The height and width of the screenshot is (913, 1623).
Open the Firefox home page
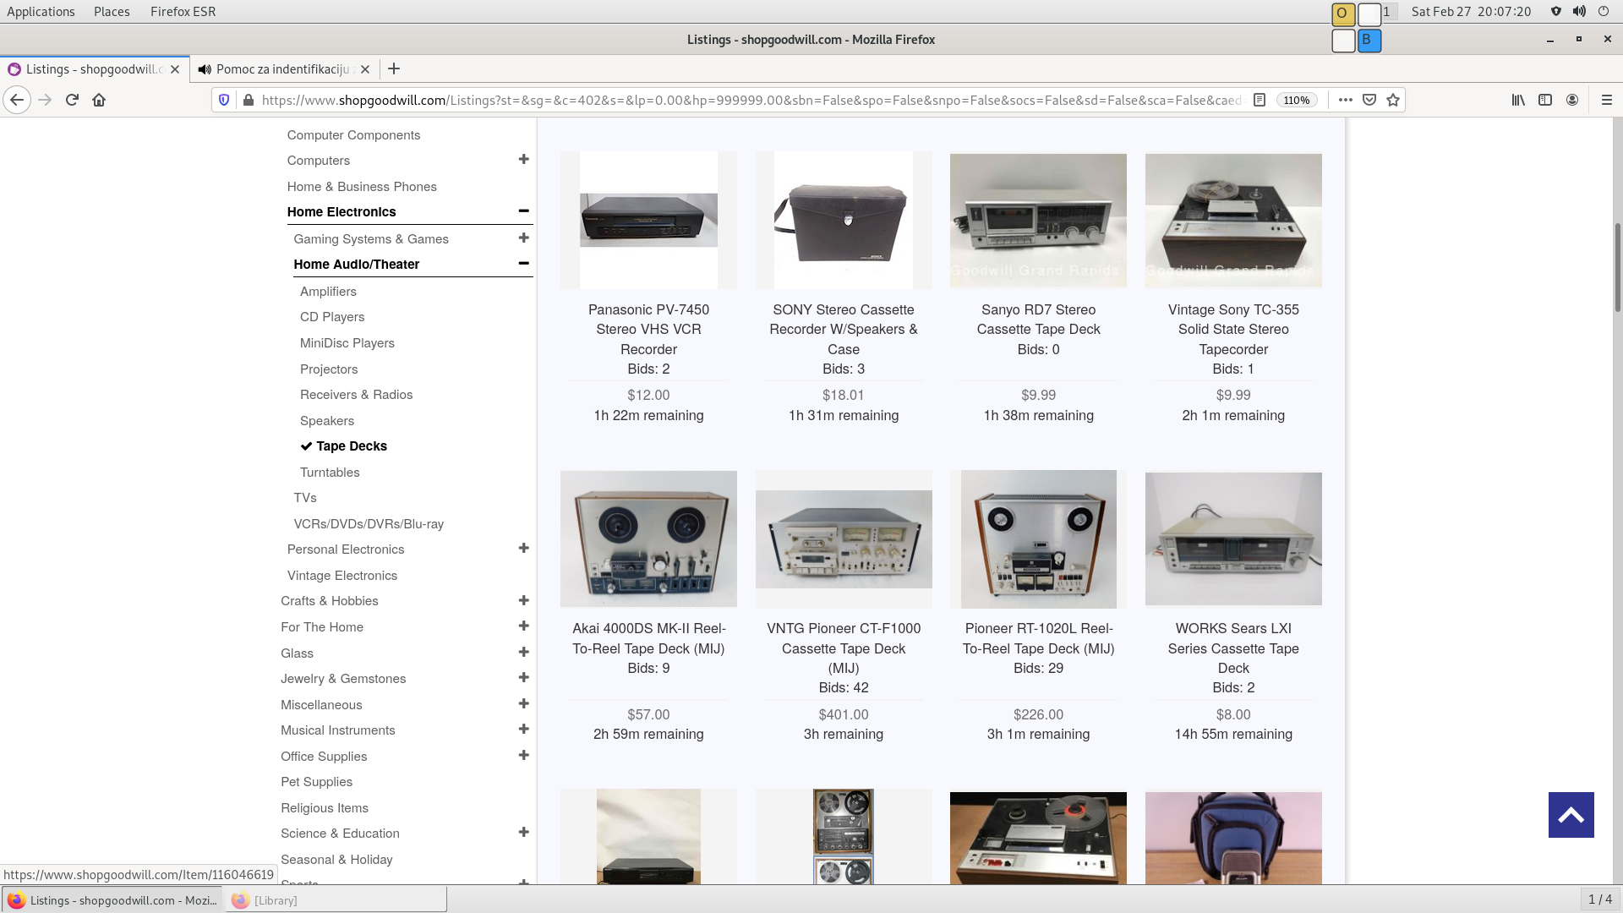click(99, 100)
